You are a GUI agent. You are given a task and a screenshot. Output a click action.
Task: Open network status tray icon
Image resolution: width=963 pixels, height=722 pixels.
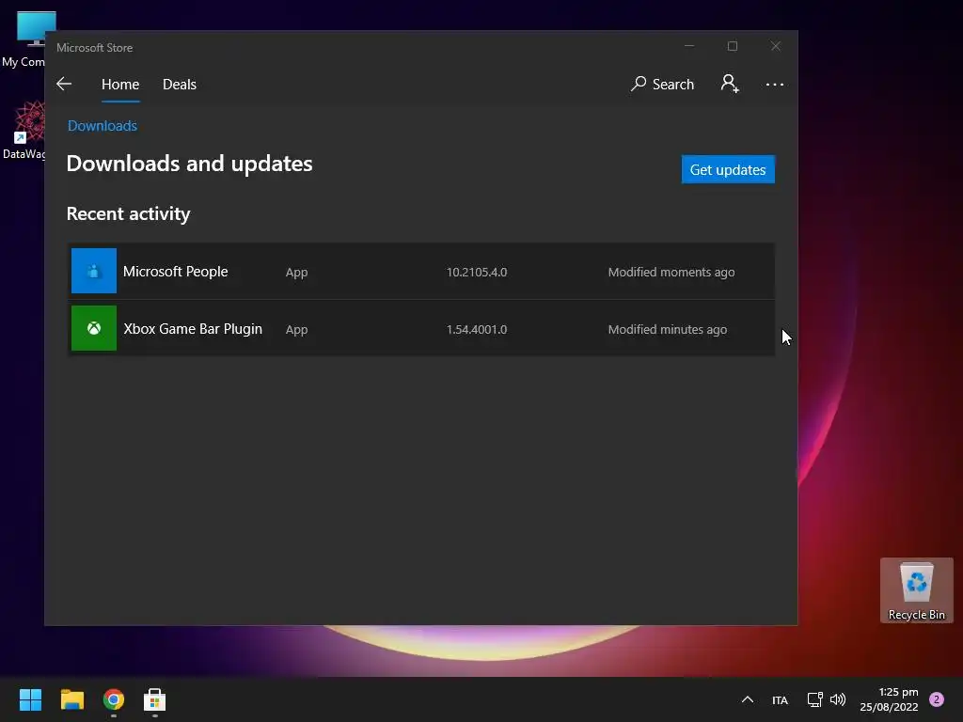tap(815, 699)
